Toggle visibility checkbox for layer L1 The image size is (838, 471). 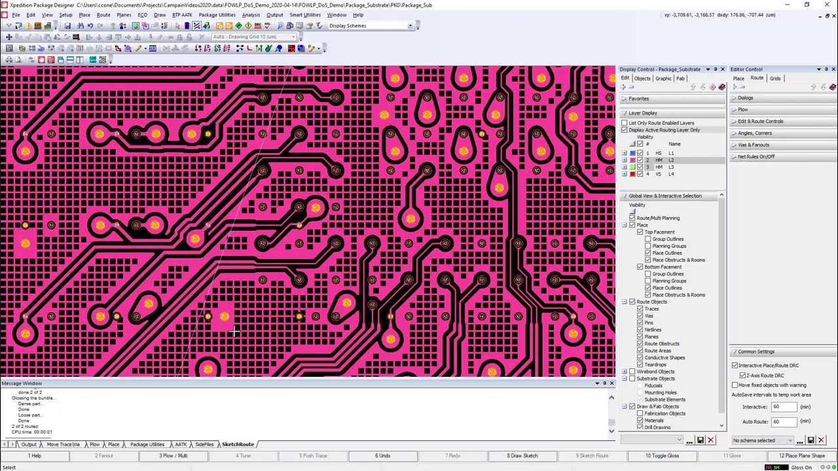(x=640, y=153)
